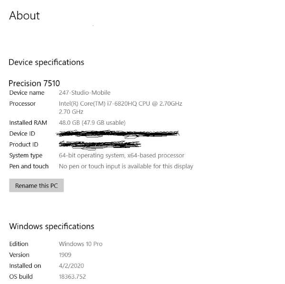Click the version value 1909
Image resolution: width=285 pixels, height=284 pixels.
(65, 255)
